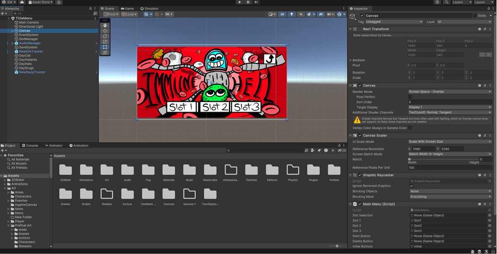This screenshot has width=497, height=254.
Task: Select the Hand (View) tool
Action: pos(105,25)
